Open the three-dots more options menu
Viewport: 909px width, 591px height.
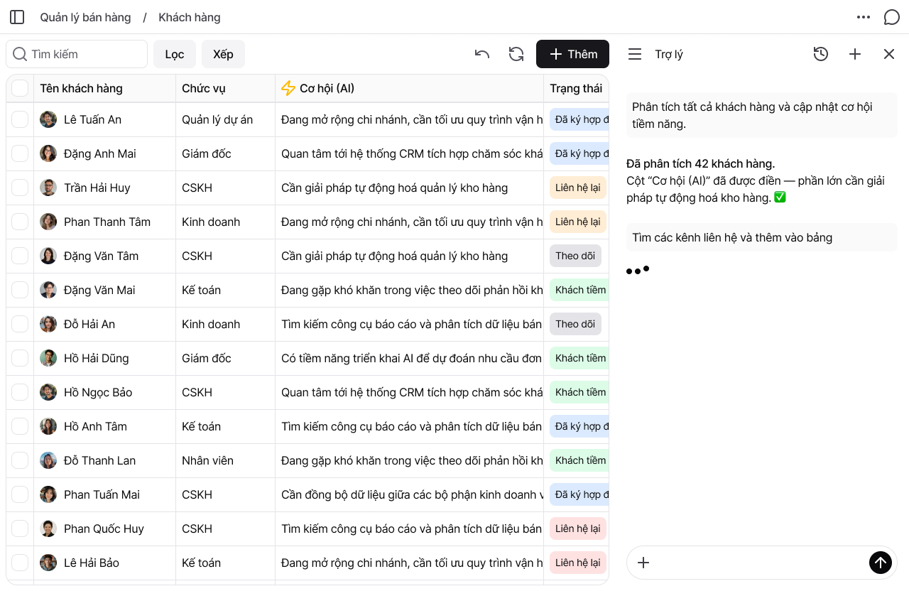pyautogui.click(x=863, y=17)
